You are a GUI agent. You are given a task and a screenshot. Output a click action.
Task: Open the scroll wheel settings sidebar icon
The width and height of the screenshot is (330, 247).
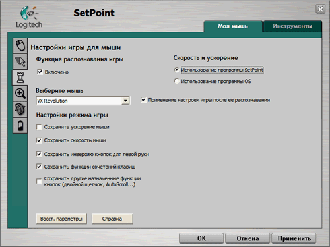[20, 109]
